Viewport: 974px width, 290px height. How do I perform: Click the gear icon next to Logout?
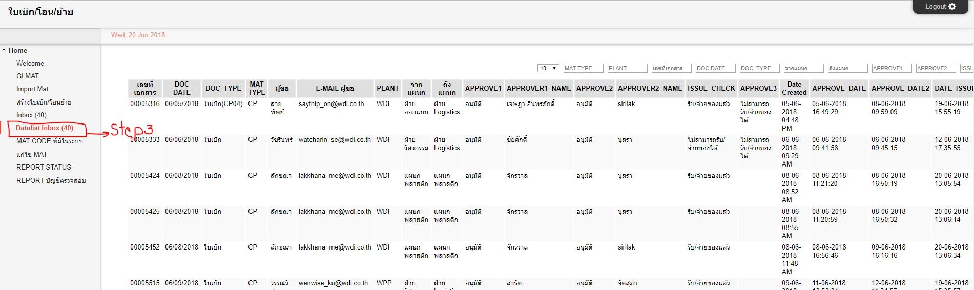[952, 7]
